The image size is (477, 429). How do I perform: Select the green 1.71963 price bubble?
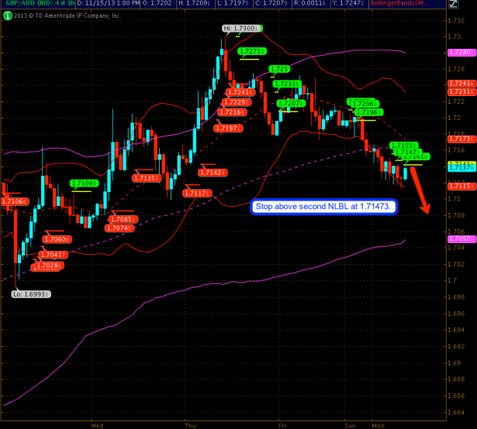[x=368, y=112]
